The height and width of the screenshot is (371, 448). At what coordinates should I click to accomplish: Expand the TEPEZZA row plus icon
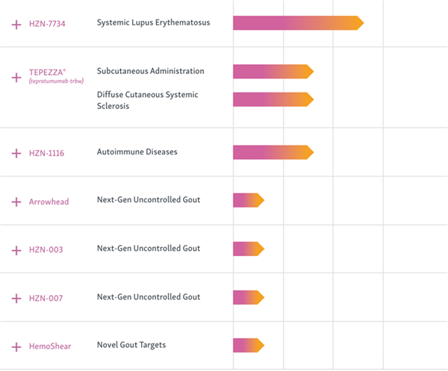16,78
